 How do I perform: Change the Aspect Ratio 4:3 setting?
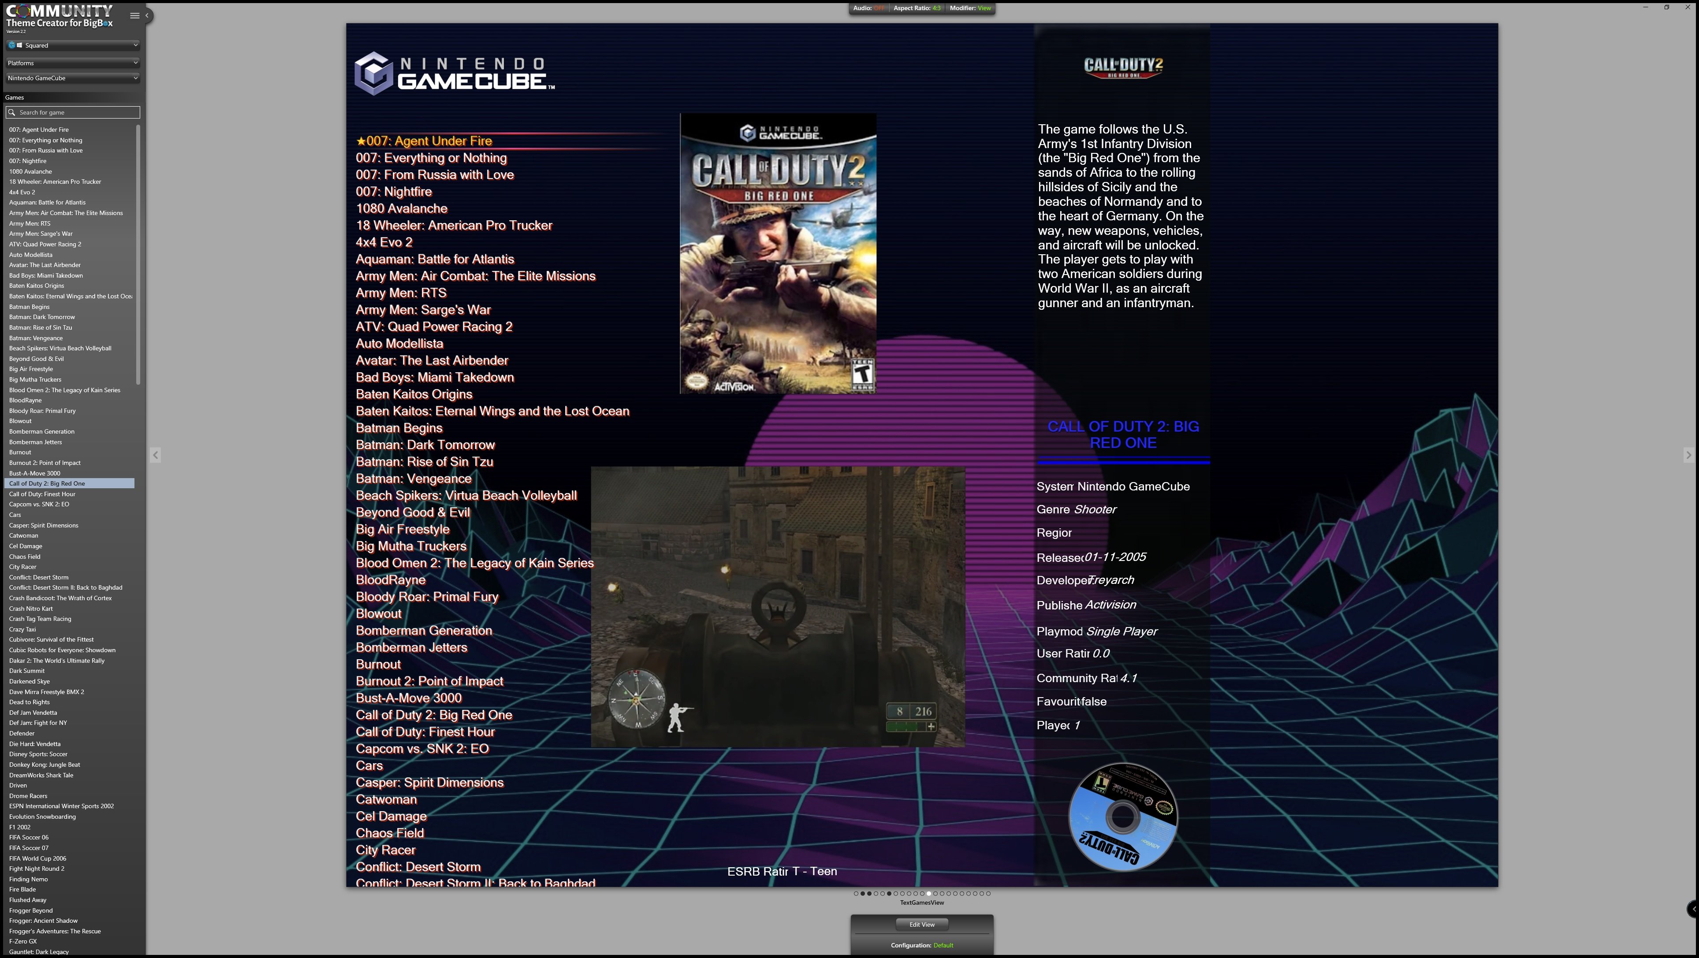coord(917,8)
